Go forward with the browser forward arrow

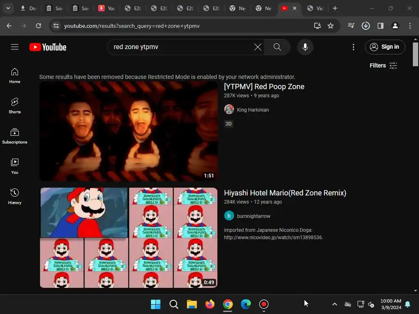point(24,26)
